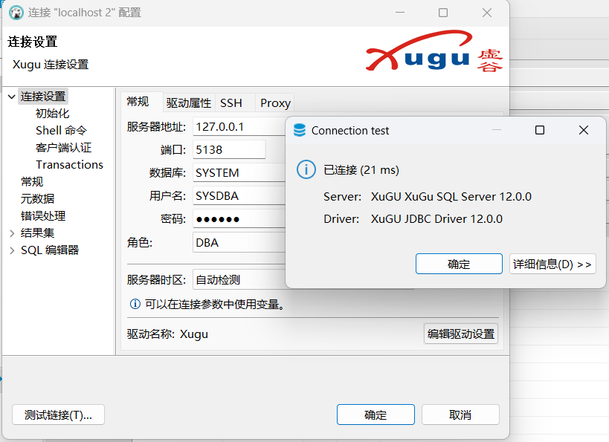The height and width of the screenshot is (442, 609).
Task: Click the 编辑驱动设置 button
Action: click(460, 334)
